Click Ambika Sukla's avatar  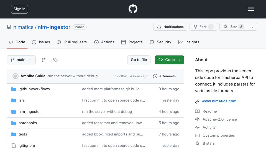[x=16, y=76]
